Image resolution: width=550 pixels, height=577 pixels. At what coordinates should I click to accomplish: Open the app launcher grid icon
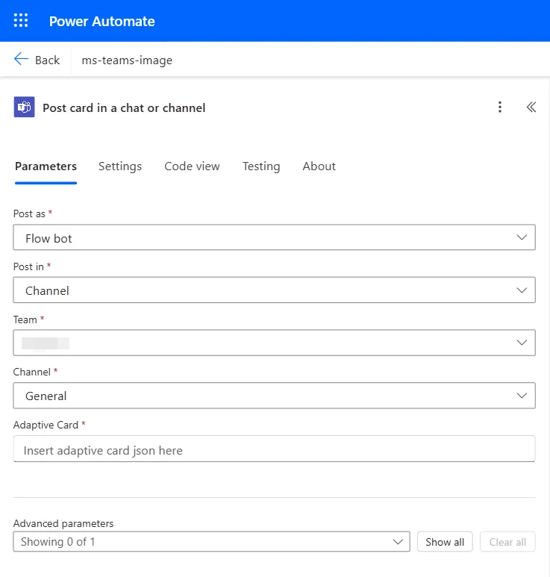point(21,21)
